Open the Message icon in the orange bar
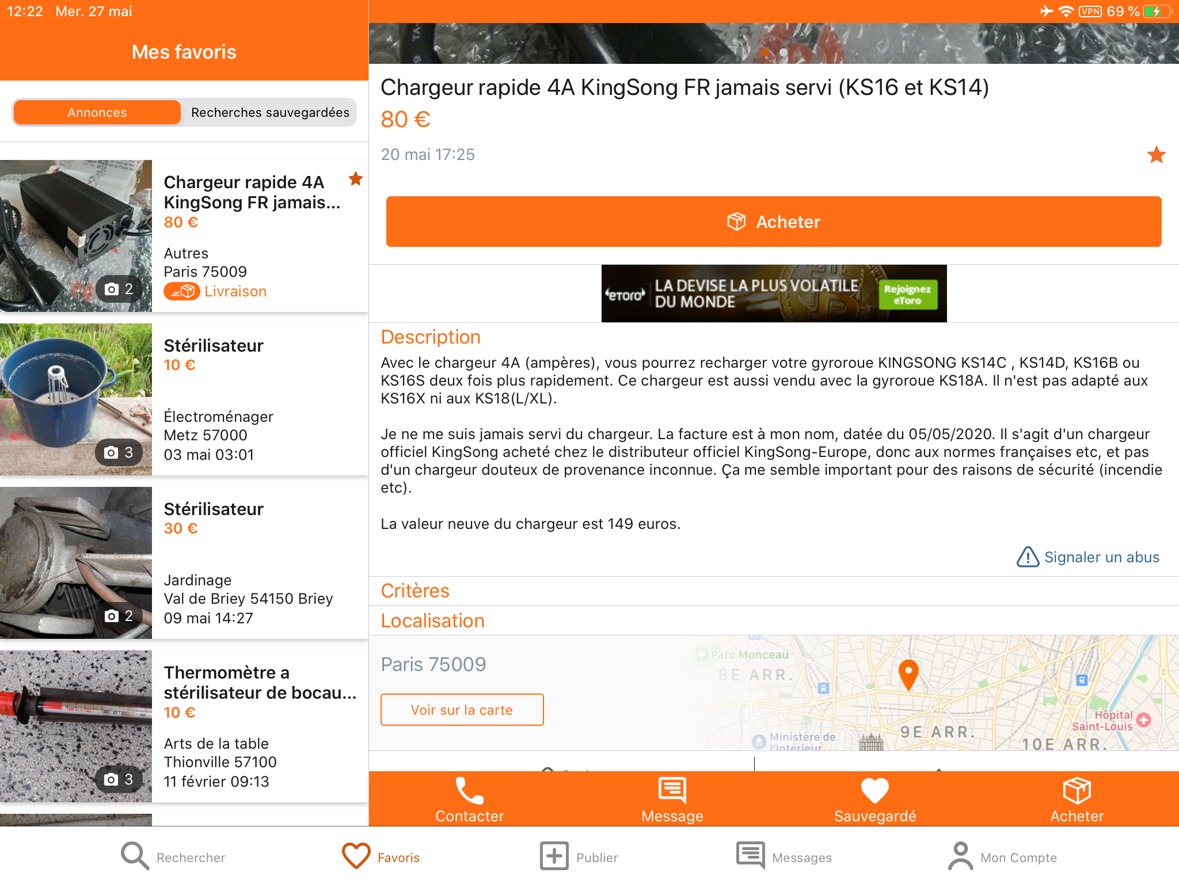Screen dimensions: 1179x884 [x=672, y=790]
